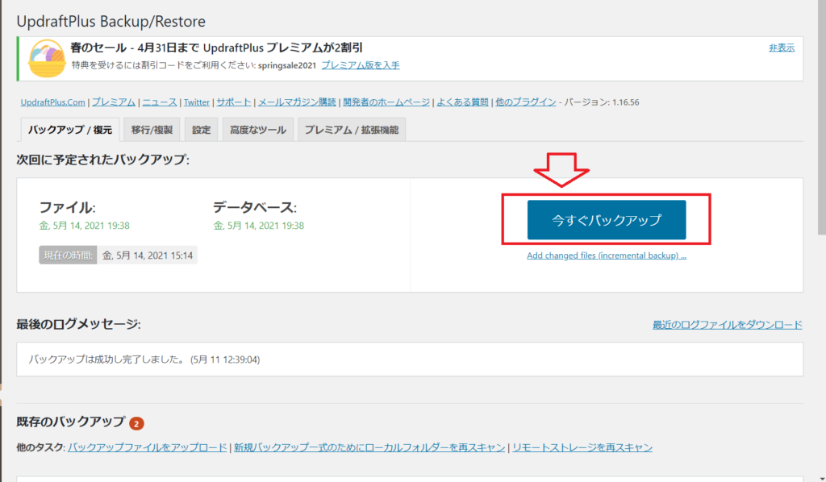Open the よくある質問 link
The image size is (826, 482).
click(x=463, y=102)
